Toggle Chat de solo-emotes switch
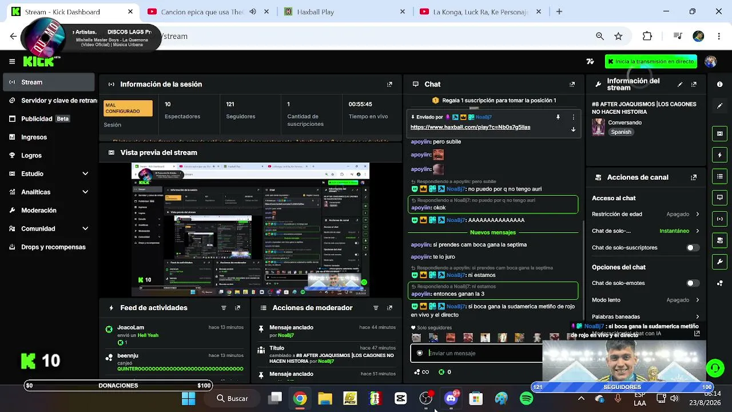This screenshot has width=732, height=412. point(693,283)
